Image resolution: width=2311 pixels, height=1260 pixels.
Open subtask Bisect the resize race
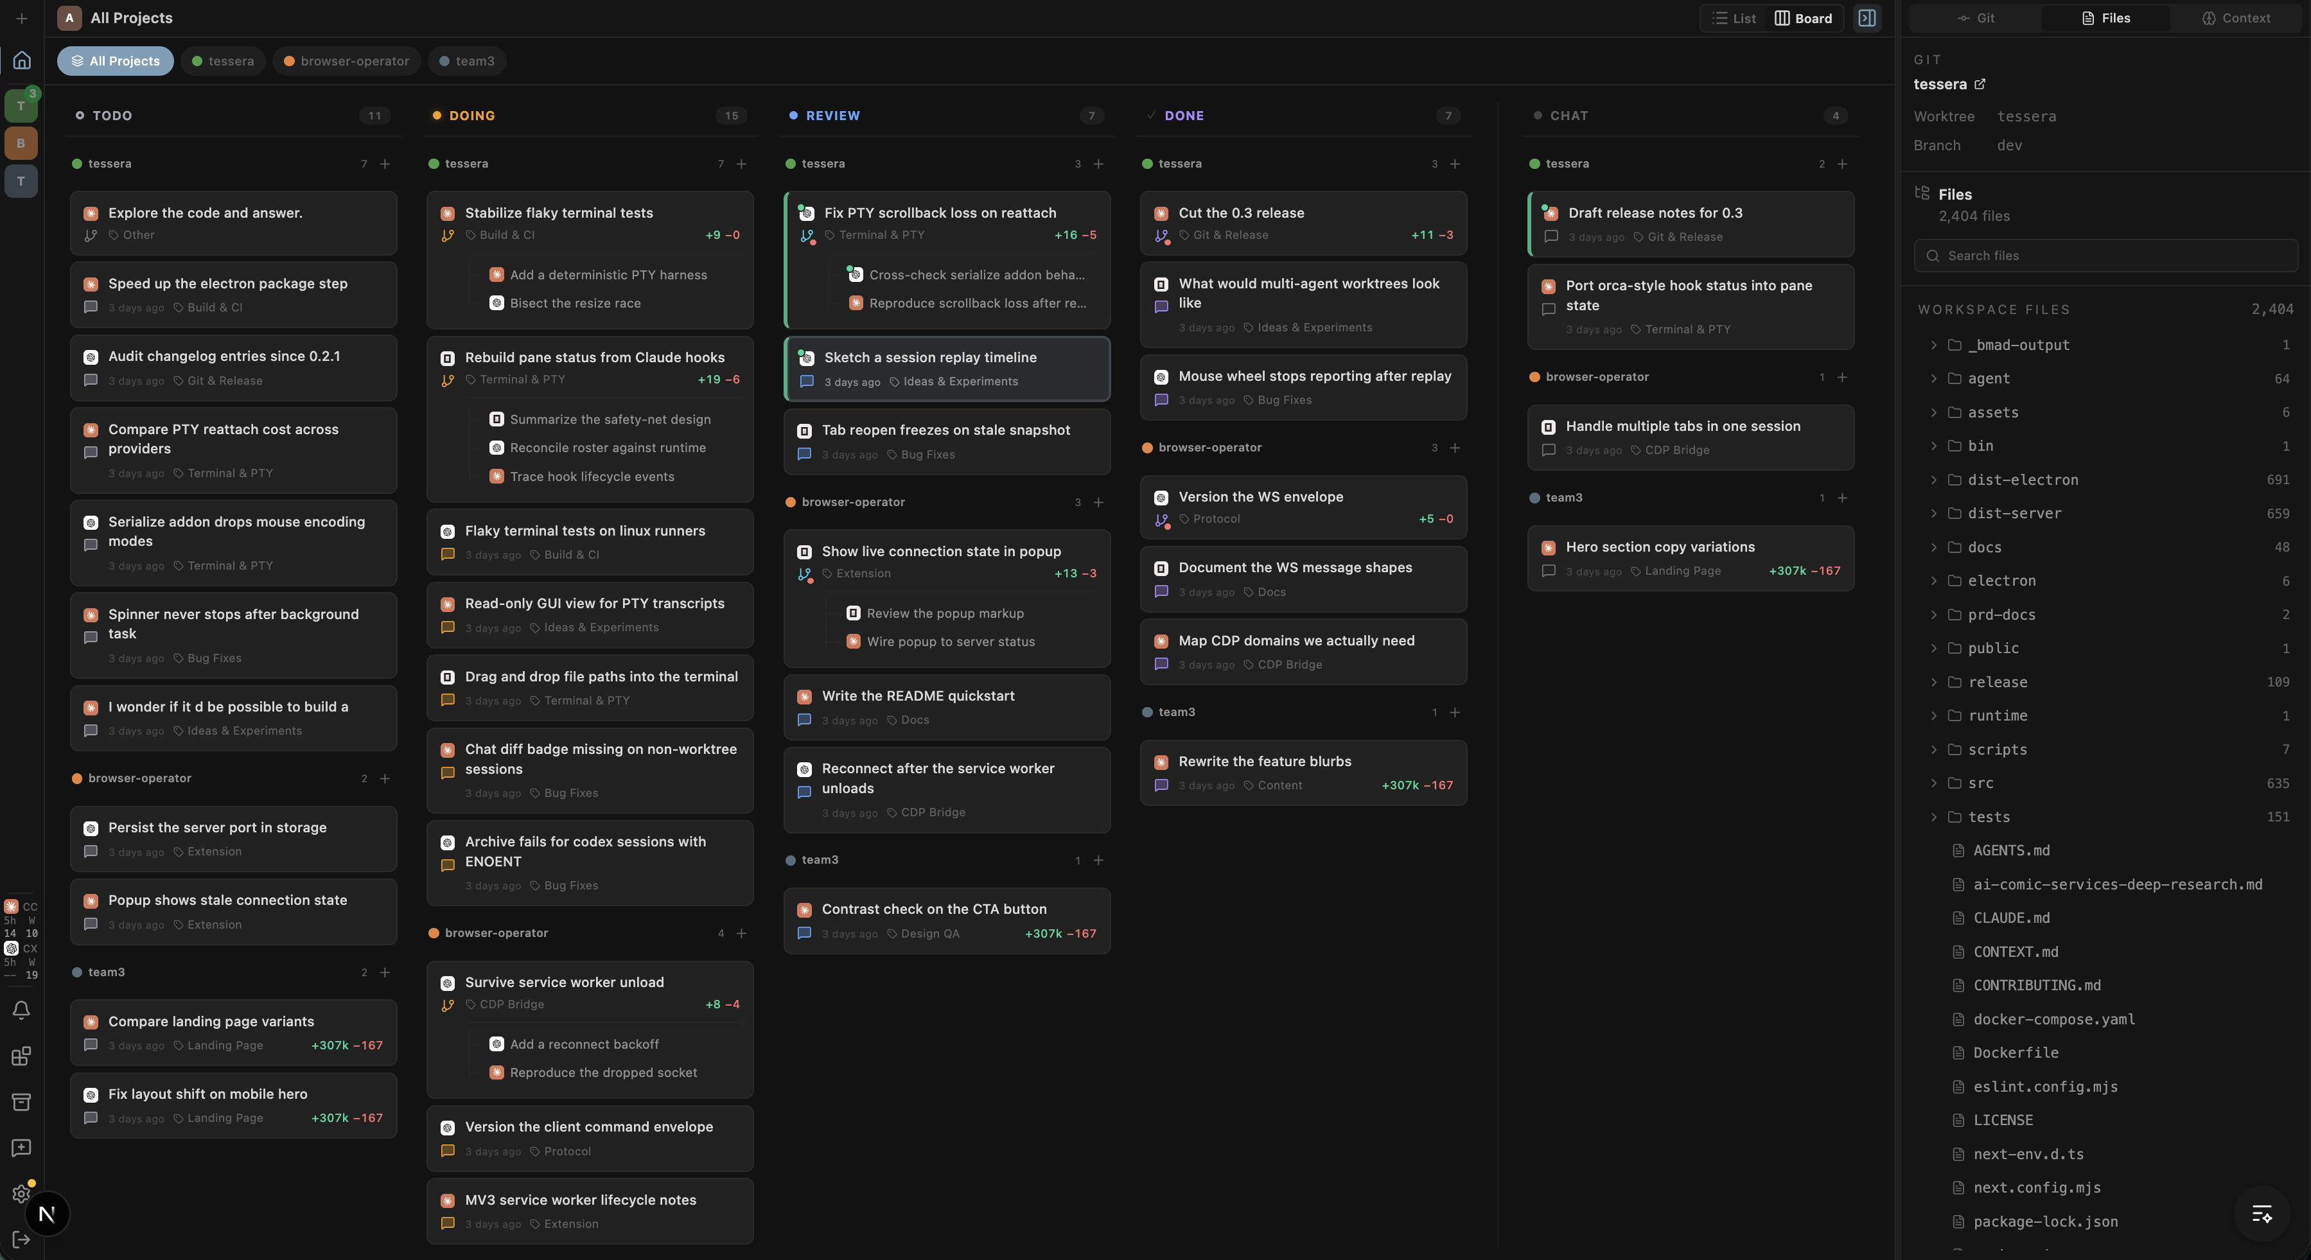tap(575, 303)
